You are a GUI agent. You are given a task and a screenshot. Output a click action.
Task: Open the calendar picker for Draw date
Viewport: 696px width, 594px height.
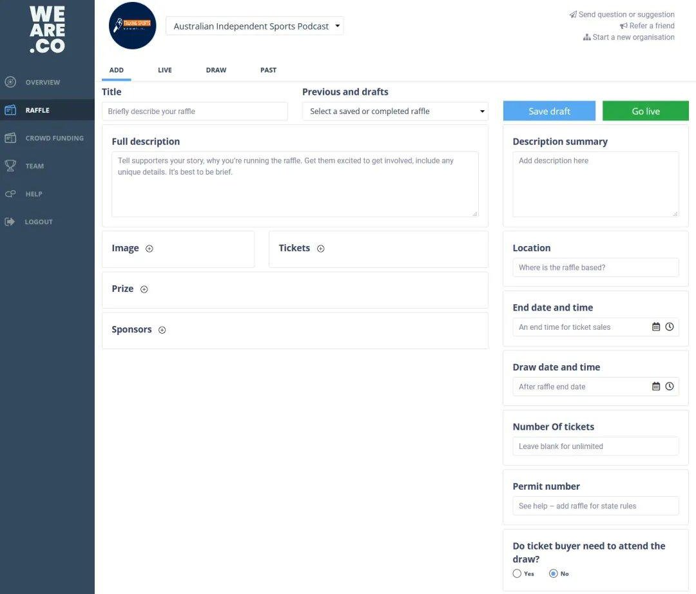(656, 387)
